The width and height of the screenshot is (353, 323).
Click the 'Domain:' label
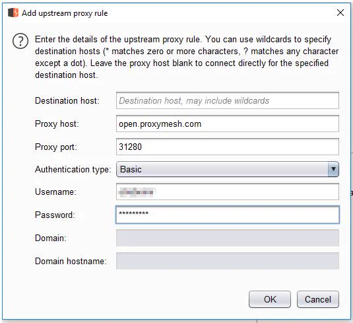(x=51, y=238)
